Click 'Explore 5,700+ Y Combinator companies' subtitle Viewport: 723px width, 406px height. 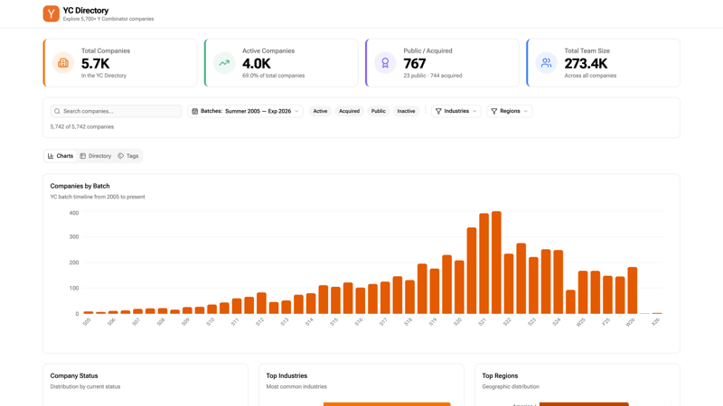(108, 19)
